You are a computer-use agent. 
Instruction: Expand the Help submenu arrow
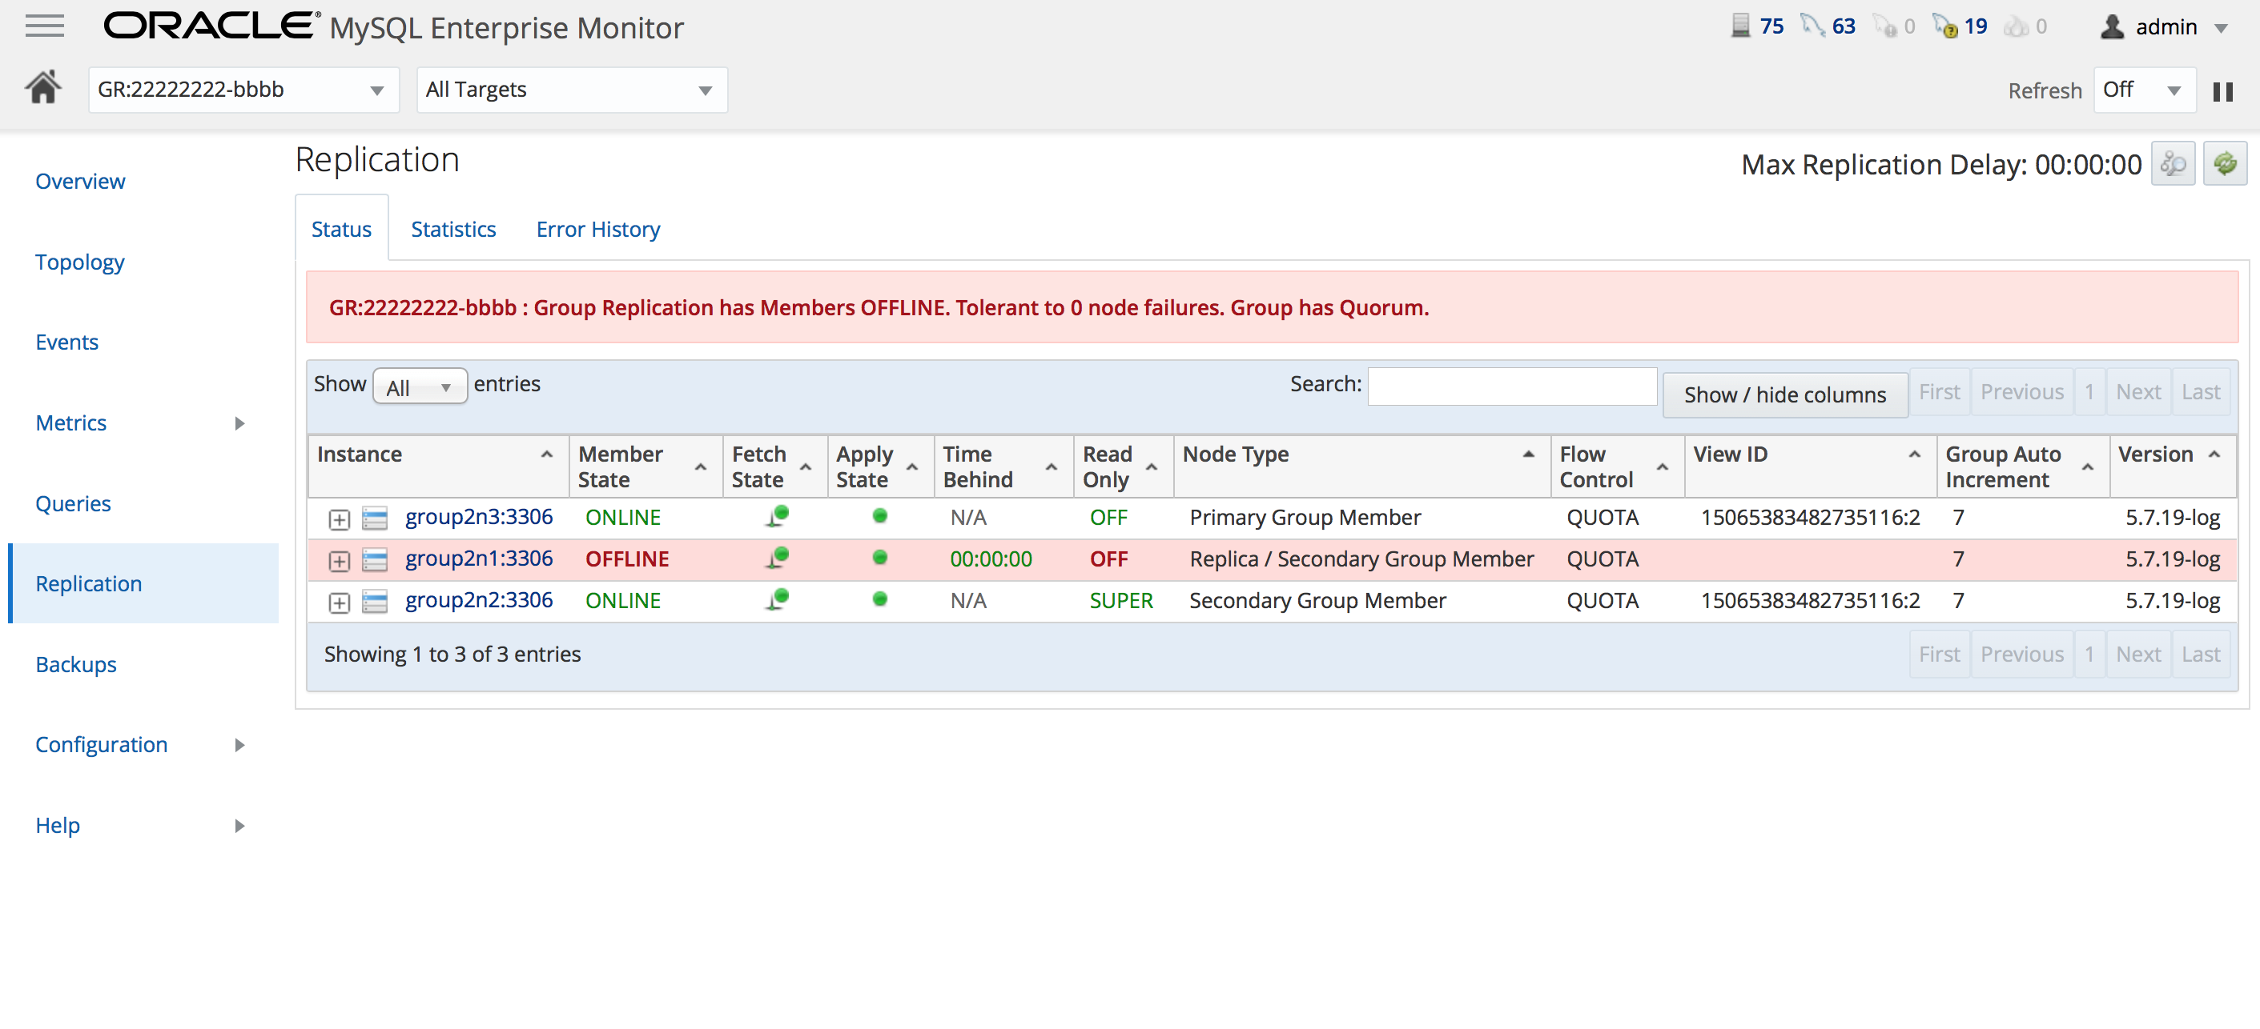point(239,826)
